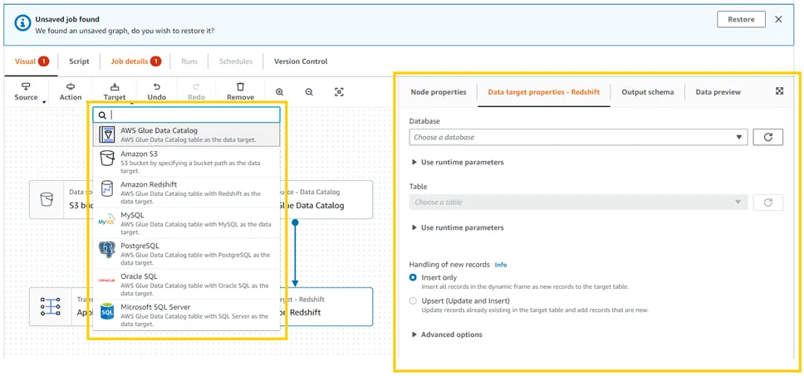Open the Job details tab
Image resolution: width=804 pixels, height=376 pixels.
pyautogui.click(x=135, y=61)
